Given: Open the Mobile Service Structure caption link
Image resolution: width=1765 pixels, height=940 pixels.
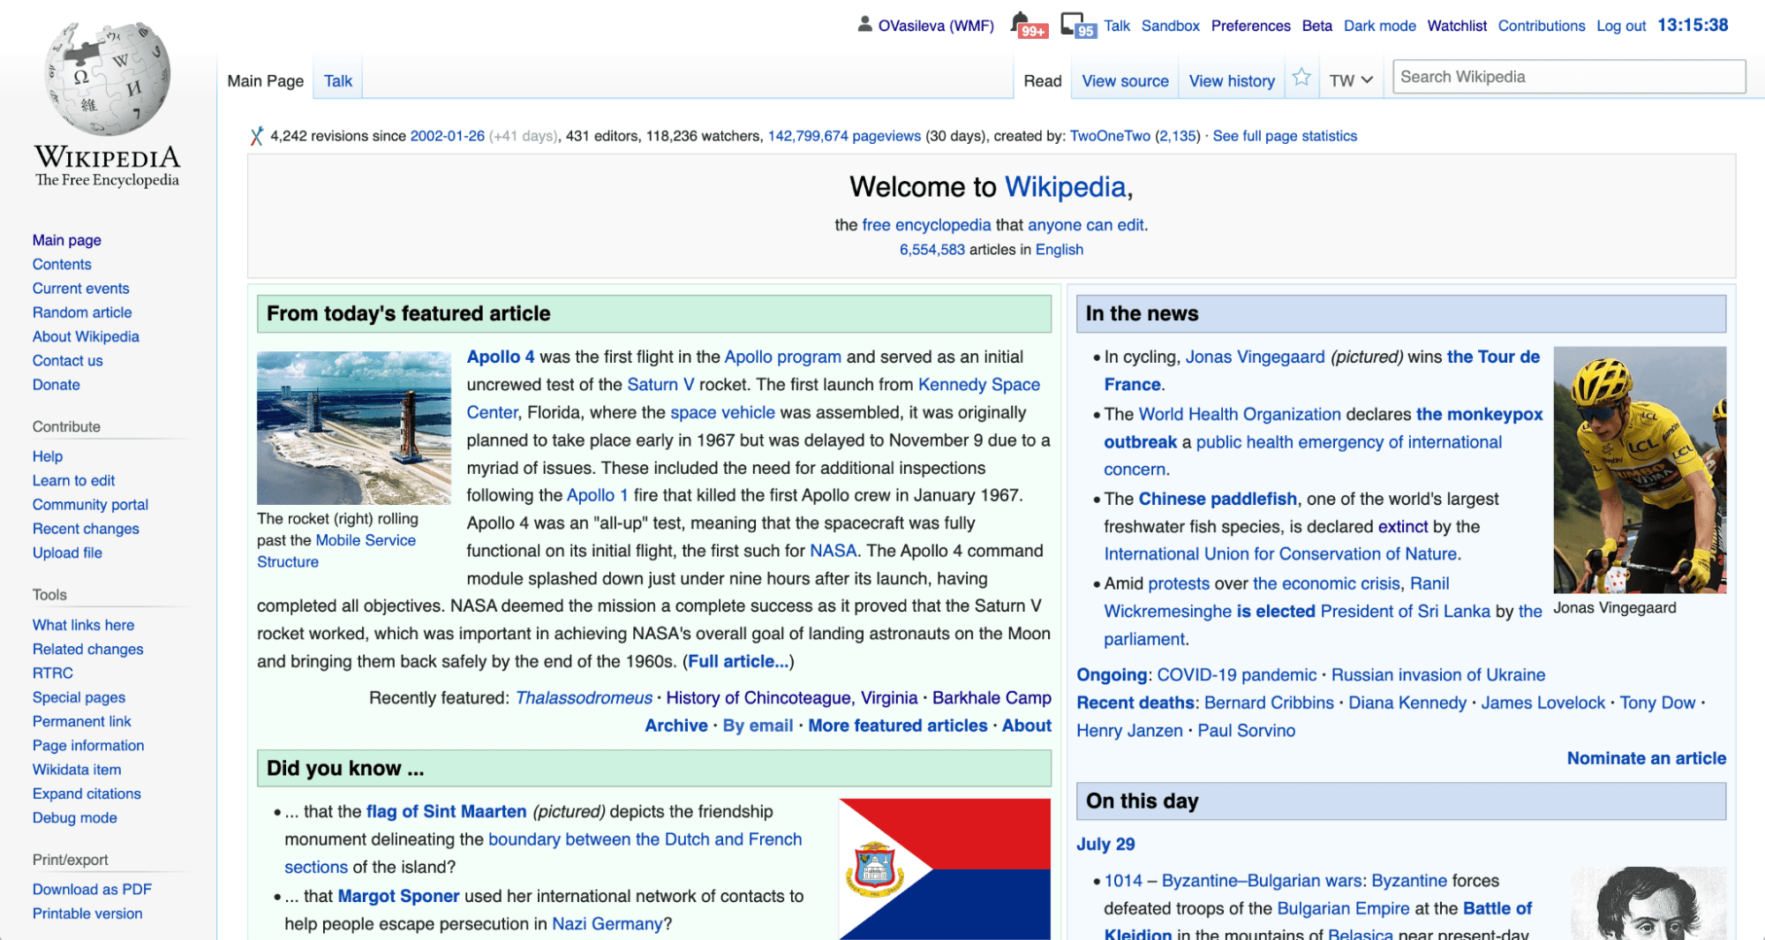Looking at the screenshot, I should point(336,551).
